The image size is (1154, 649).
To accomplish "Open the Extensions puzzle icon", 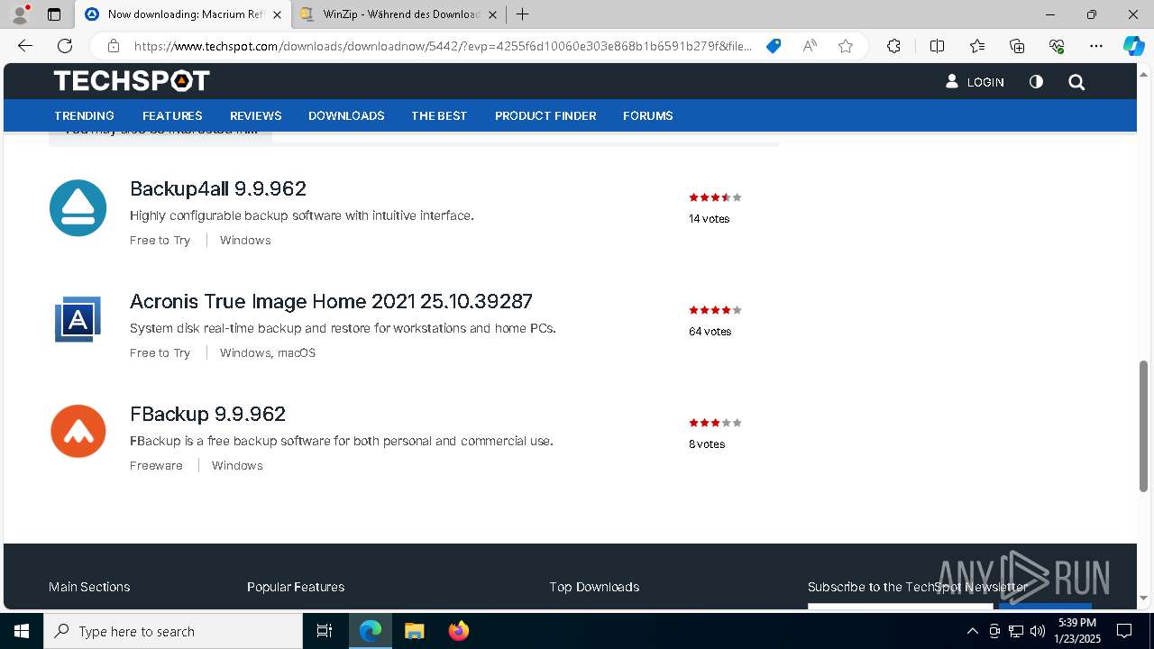I will tap(893, 46).
